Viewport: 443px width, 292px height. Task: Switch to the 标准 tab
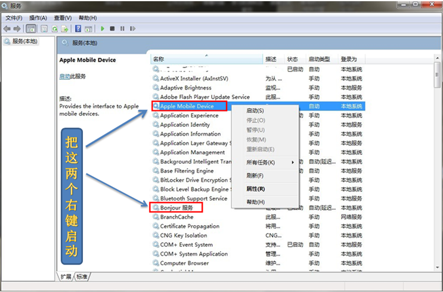82,277
